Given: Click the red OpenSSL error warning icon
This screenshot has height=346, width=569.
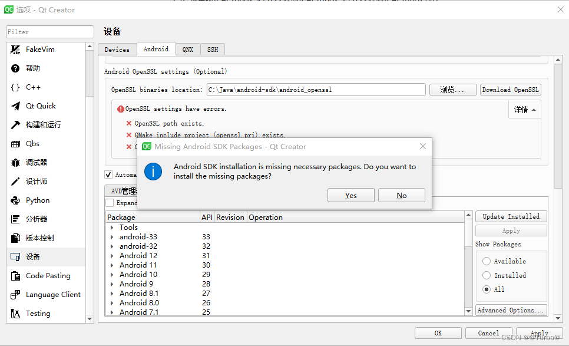Looking at the screenshot, I should pos(121,109).
